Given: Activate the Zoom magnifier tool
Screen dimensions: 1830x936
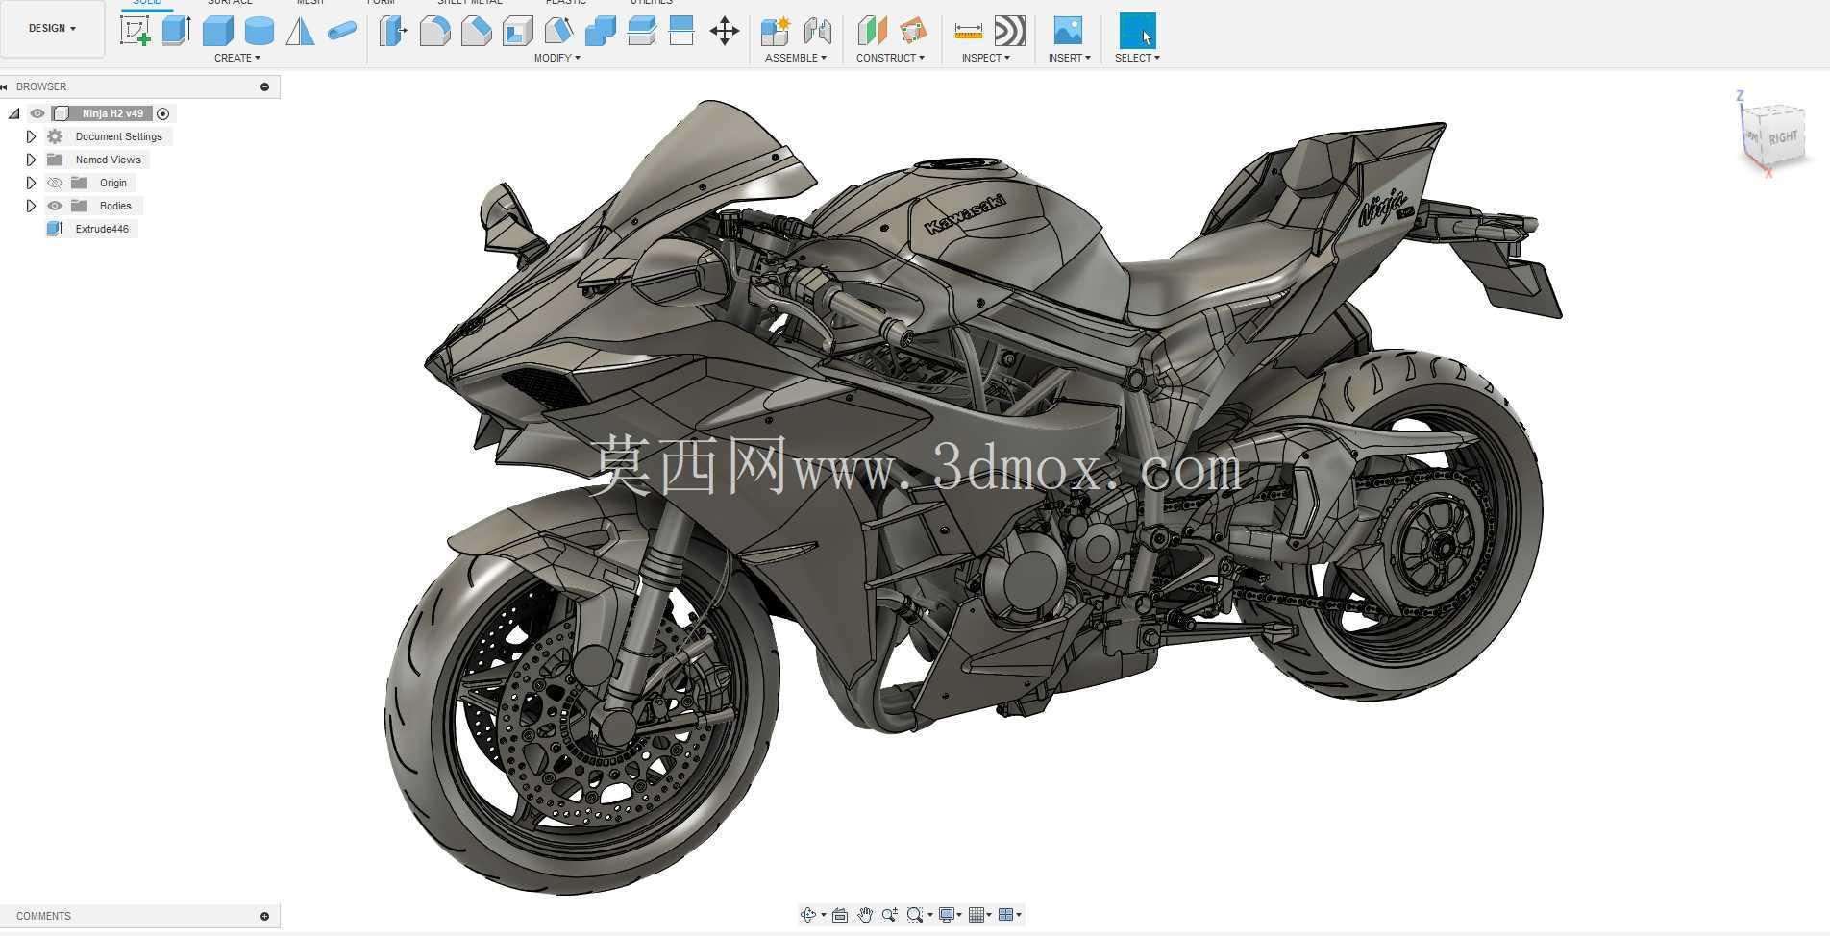Looking at the screenshot, I should click(890, 915).
